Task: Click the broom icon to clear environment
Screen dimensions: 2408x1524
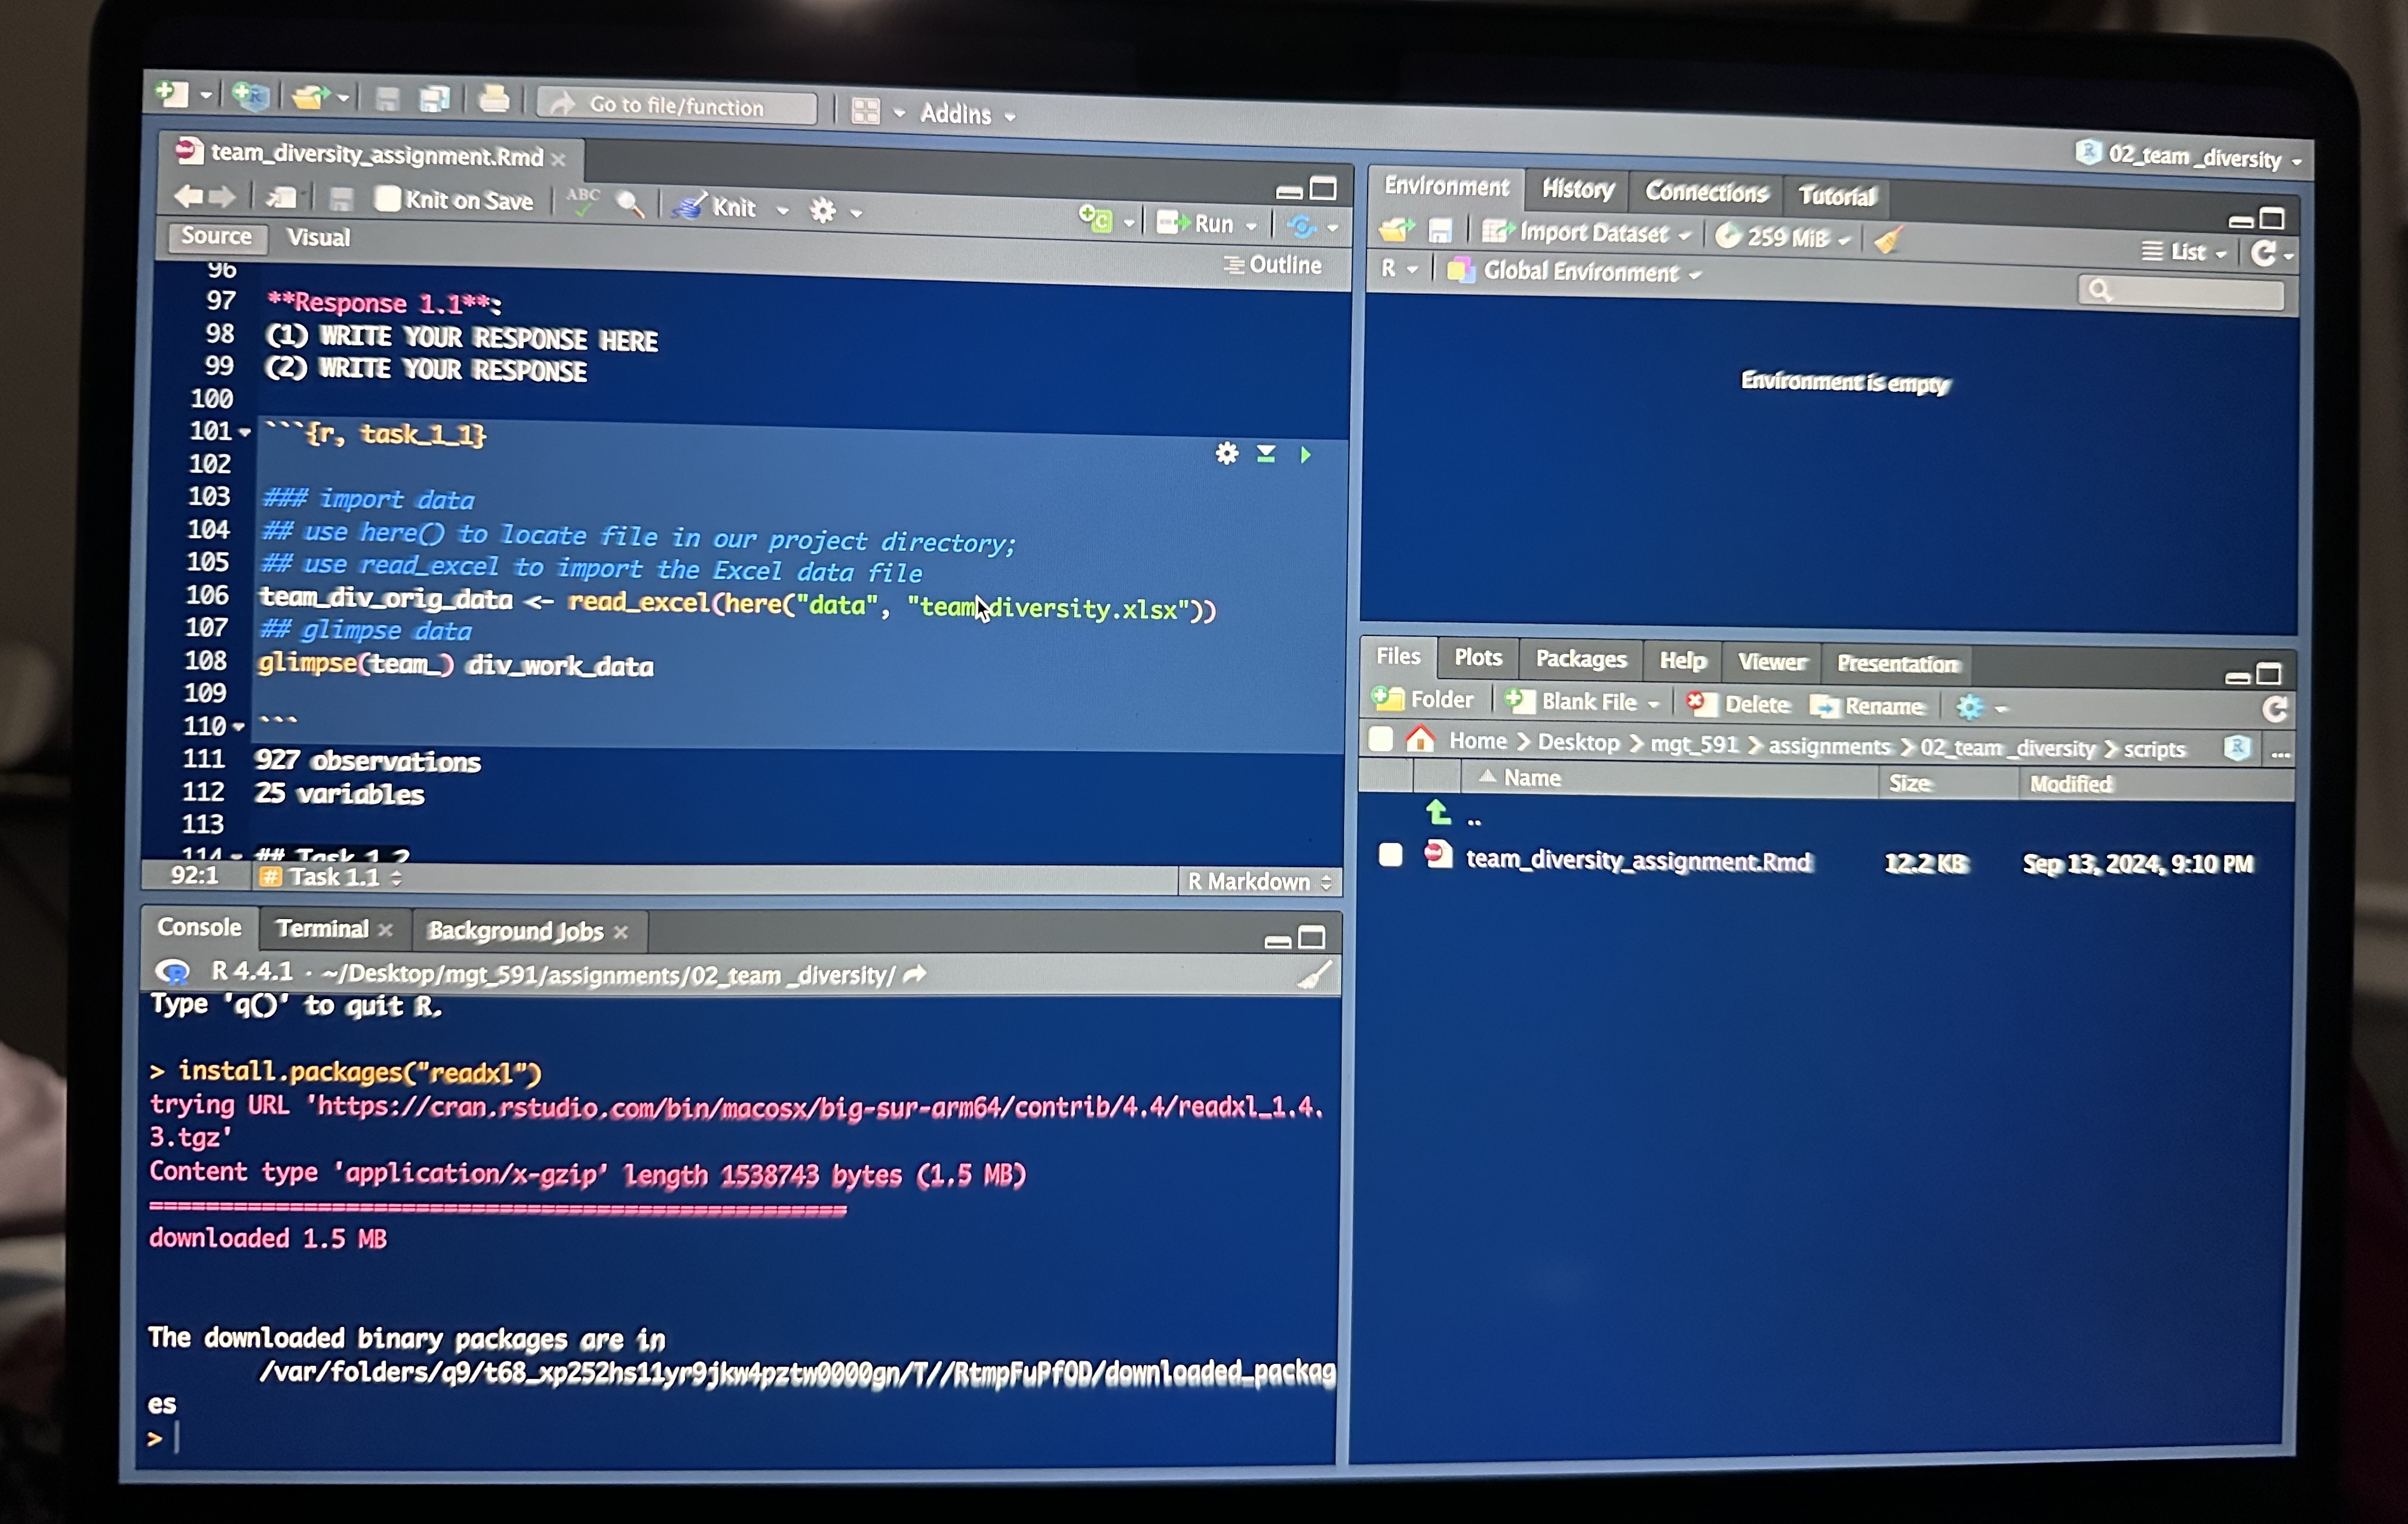Action: (1889, 239)
